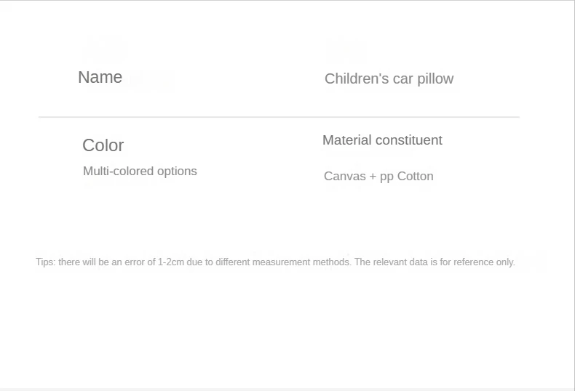The height and width of the screenshot is (391, 575).
Task: Click the word Tips in the footnote
Action: [44, 262]
